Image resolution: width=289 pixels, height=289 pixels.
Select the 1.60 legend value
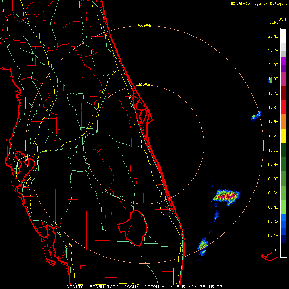[x=273, y=108]
